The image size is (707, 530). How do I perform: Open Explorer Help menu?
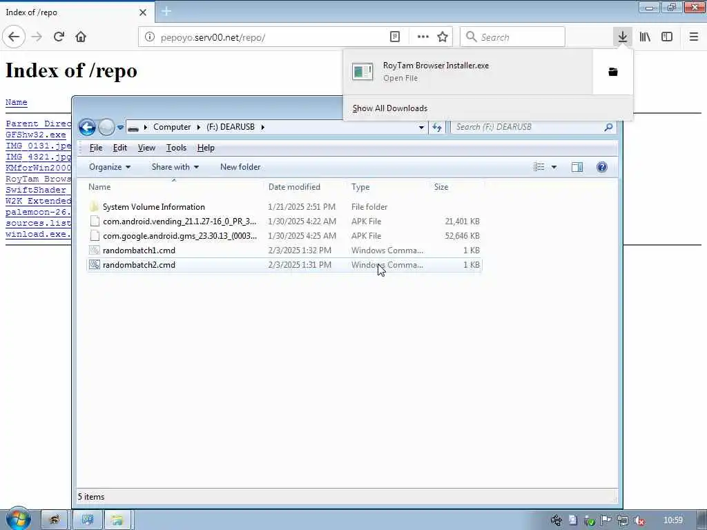pos(206,148)
